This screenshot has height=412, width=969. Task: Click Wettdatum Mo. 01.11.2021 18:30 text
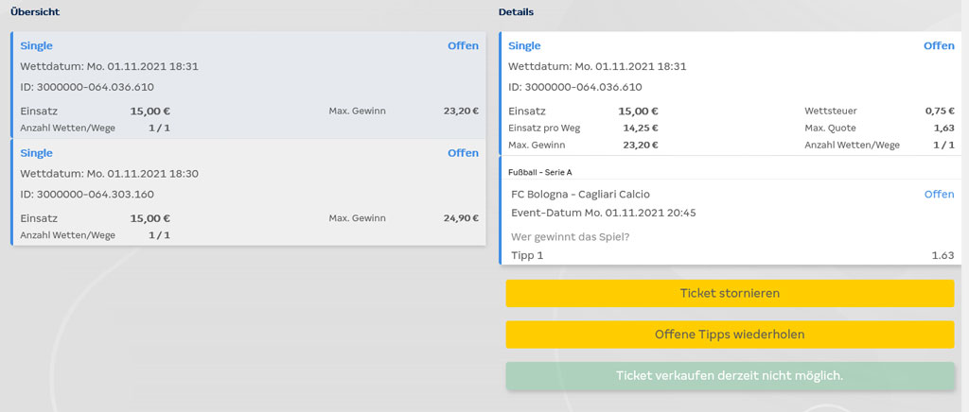pos(110,174)
